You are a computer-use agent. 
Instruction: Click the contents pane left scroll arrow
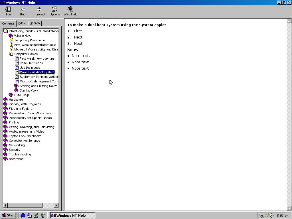[5, 205]
